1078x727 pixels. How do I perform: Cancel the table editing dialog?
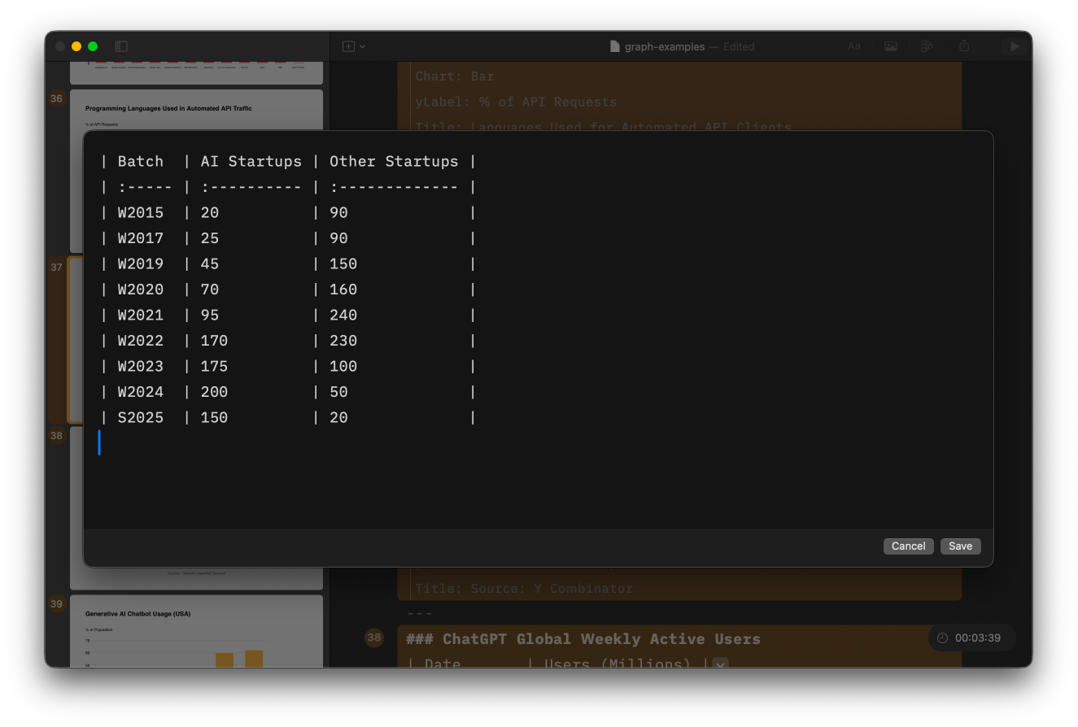pyautogui.click(x=908, y=546)
